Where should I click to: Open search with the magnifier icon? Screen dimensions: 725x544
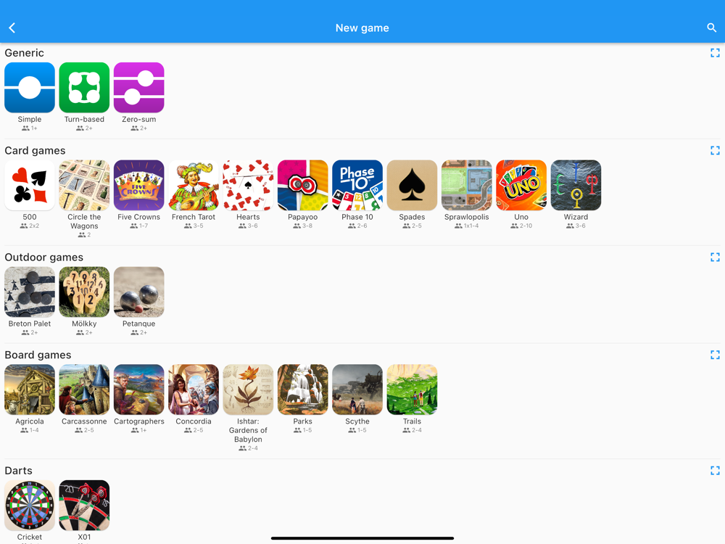(712, 28)
